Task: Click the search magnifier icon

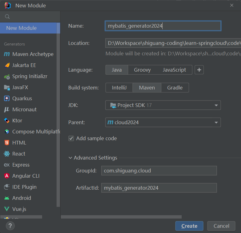Action: (x=7, y=17)
